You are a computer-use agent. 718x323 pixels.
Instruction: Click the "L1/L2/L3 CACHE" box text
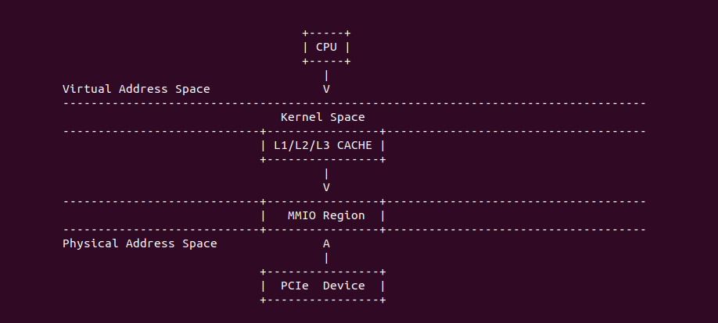322,145
